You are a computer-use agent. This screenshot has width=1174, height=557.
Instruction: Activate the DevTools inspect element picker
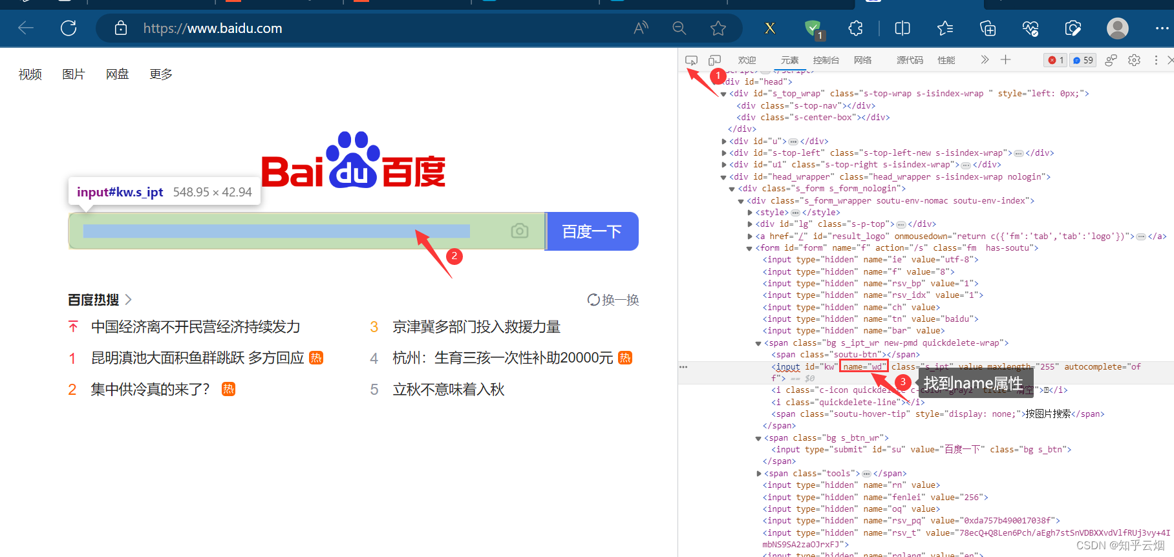(691, 60)
